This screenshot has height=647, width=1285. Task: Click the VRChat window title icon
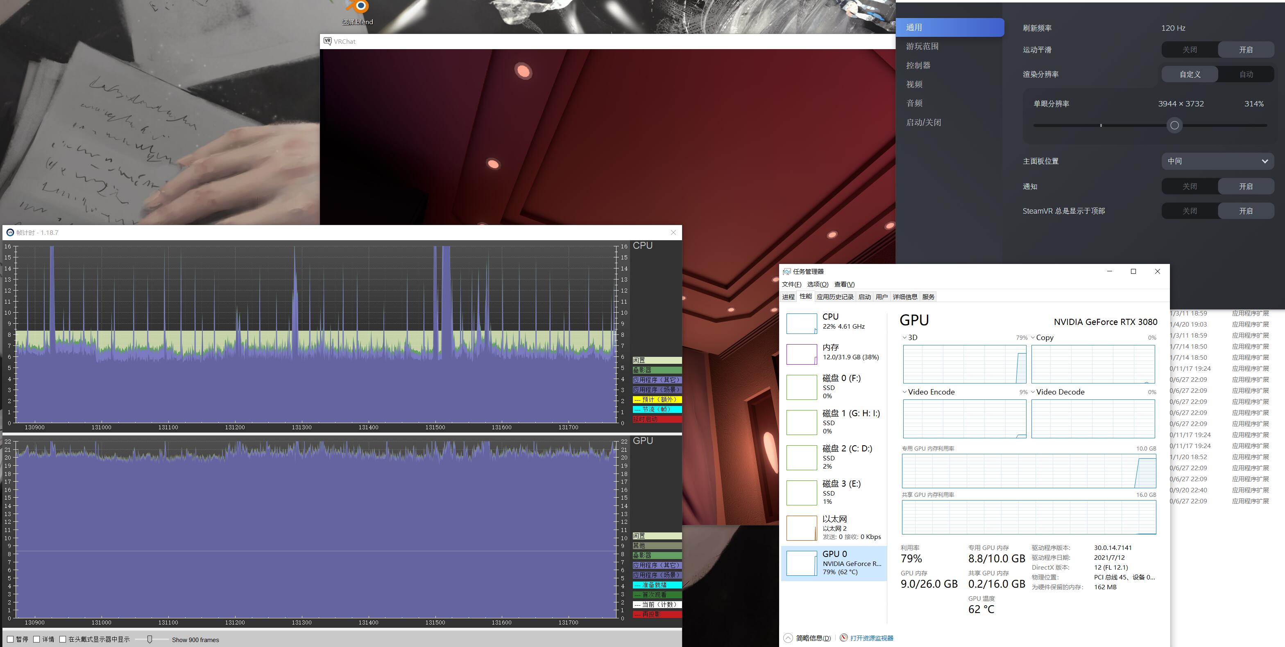(x=327, y=41)
